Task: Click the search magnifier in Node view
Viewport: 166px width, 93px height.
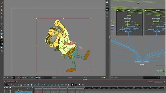Action: click(x=158, y=78)
